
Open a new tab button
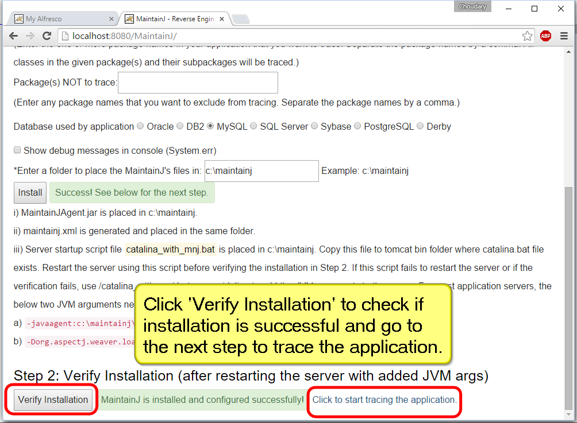241,19
